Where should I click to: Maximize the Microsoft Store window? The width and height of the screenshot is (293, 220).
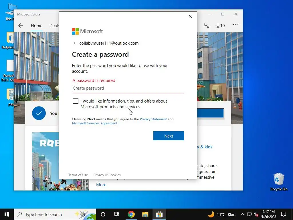223,14
